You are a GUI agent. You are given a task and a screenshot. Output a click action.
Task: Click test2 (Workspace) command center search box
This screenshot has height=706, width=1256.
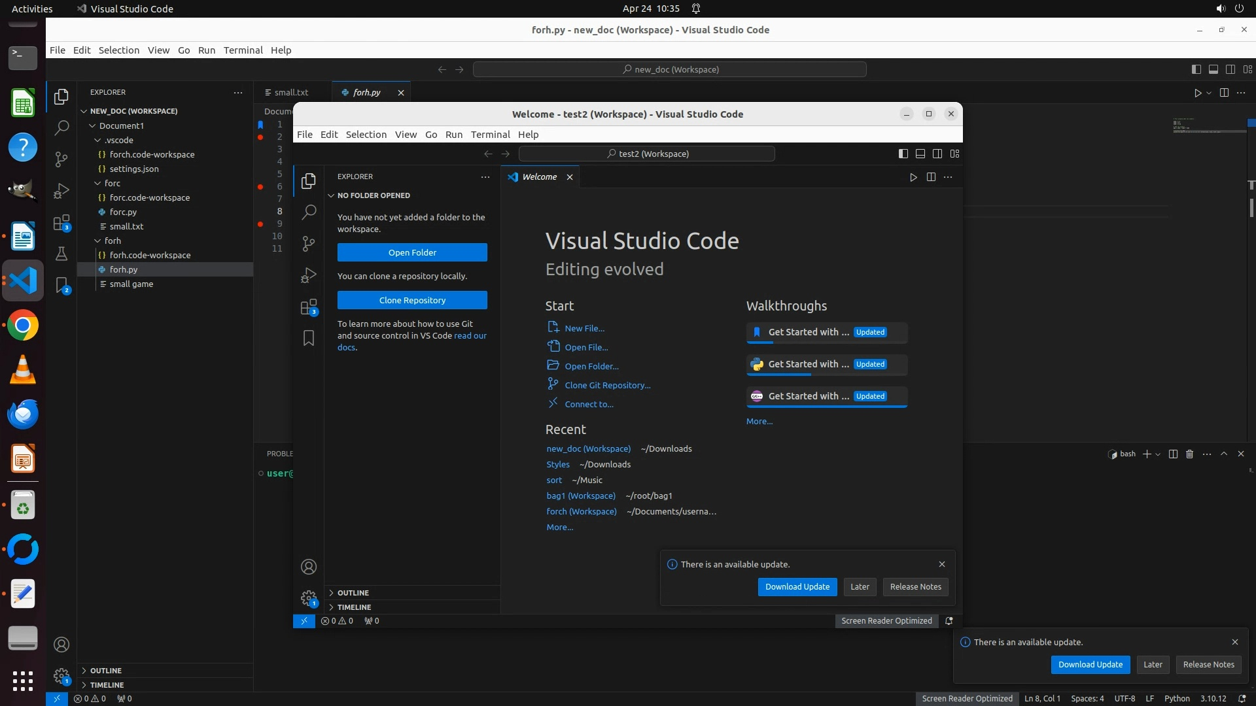click(646, 154)
